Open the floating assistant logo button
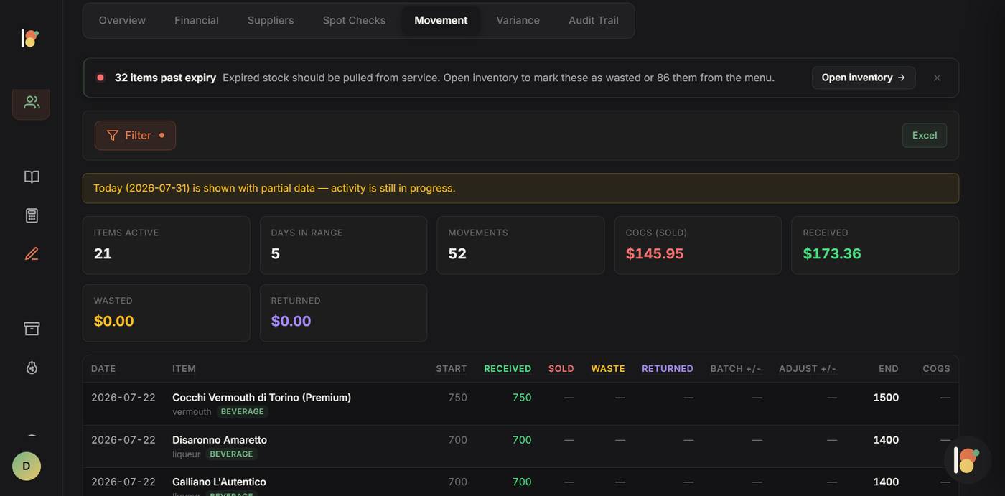This screenshot has width=1005, height=496. [x=968, y=460]
